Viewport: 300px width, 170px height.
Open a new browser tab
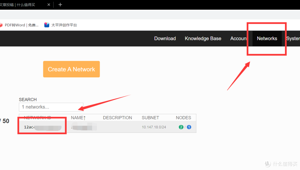point(60,5)
